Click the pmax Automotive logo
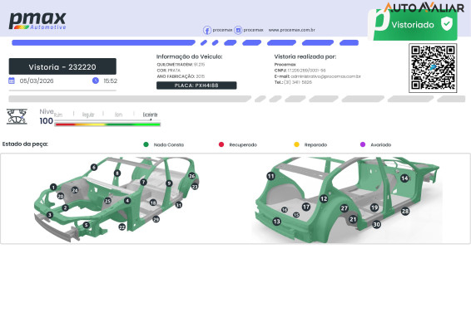The image size is (471, 332). (37, 21)
